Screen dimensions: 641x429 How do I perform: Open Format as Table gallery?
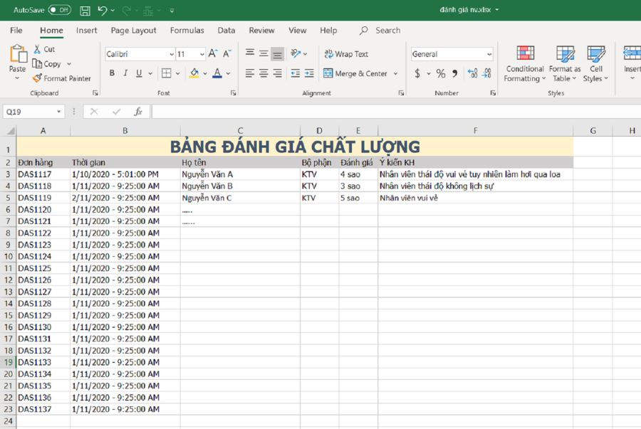click(565, 64)
